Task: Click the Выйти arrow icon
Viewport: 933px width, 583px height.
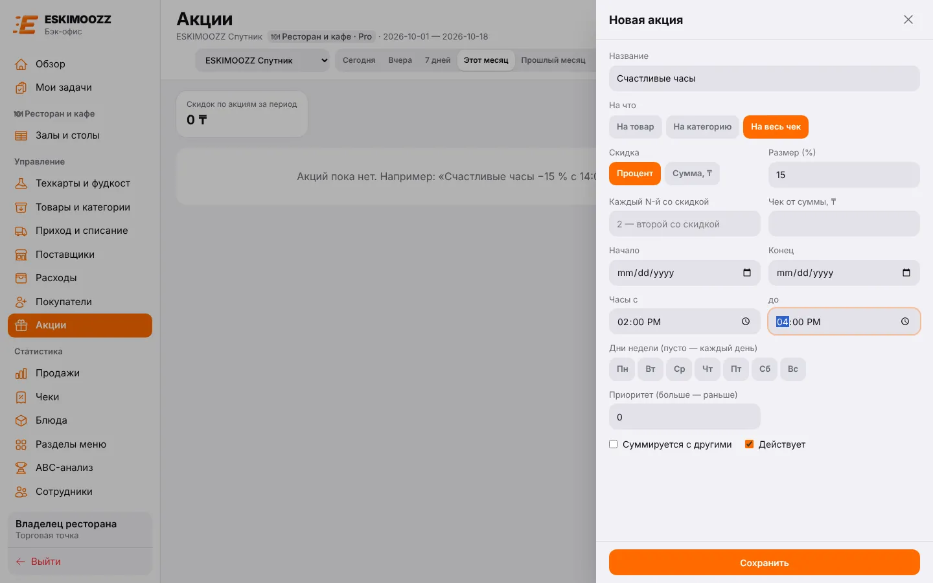Action: click(x=21, y=562)
